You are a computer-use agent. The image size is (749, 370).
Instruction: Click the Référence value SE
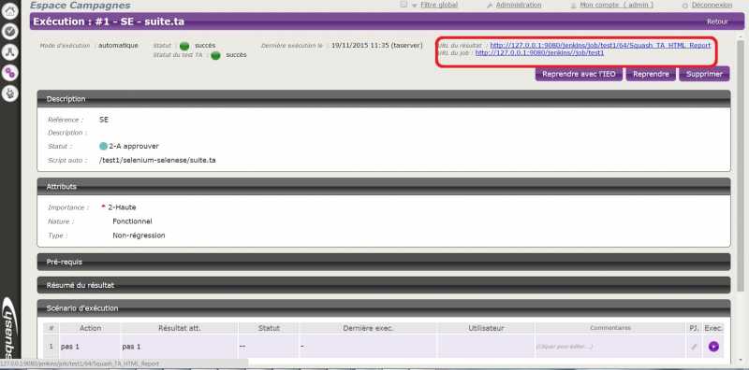coord(104,120)
